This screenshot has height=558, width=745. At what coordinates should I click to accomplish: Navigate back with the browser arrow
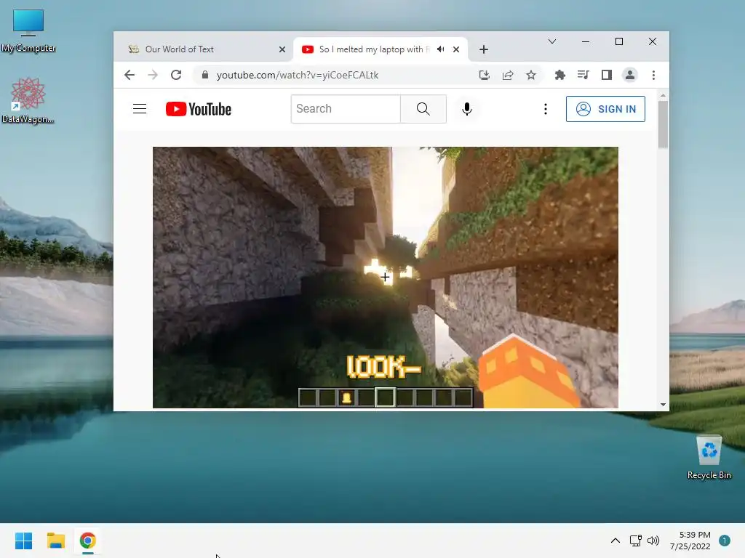[x=130, y=75]
